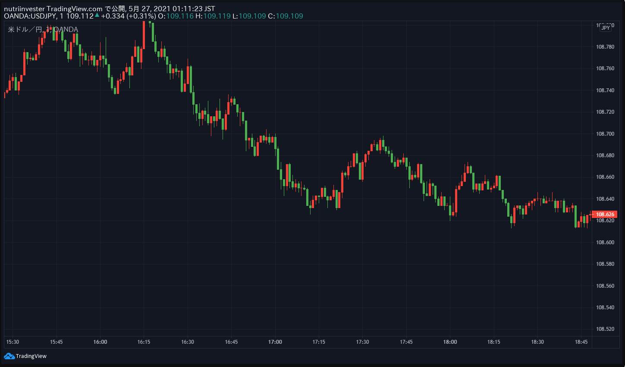This screenshot has width=625, height=367.
Task: Click the green up-arrow change indicator
Action: [97, 16]
